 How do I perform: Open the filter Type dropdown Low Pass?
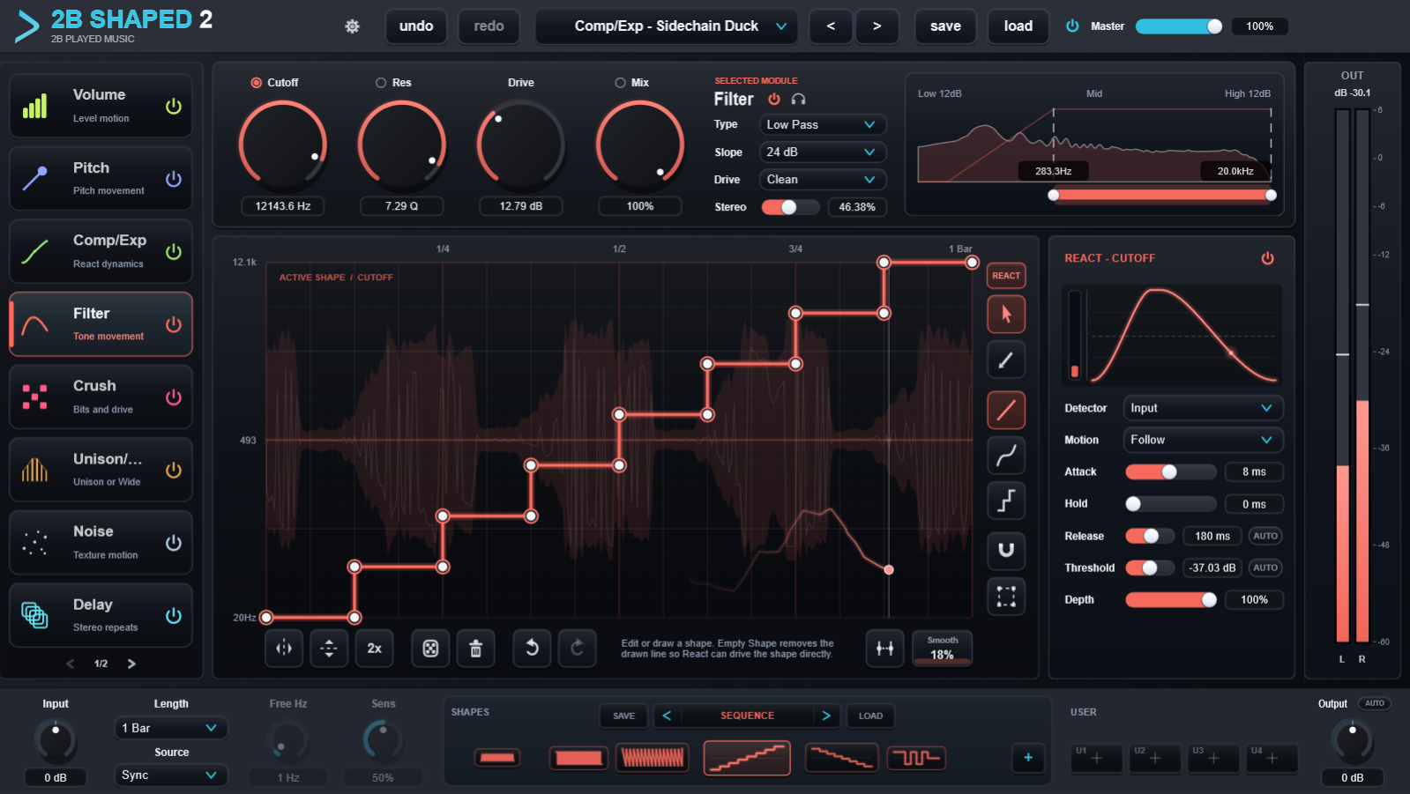tap(822, 125)
